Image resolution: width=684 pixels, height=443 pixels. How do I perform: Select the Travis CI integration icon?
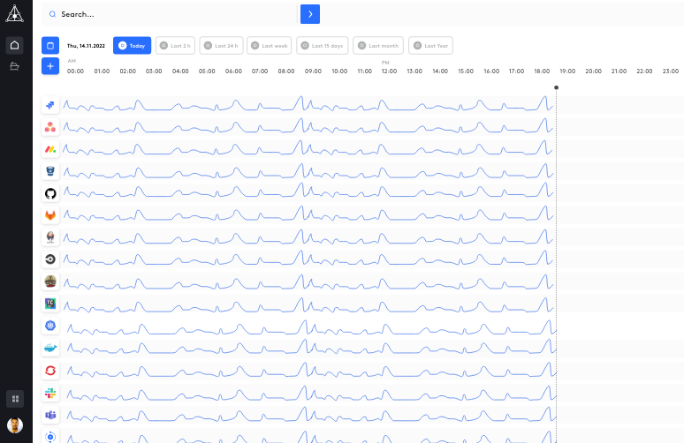pos(50,282)
